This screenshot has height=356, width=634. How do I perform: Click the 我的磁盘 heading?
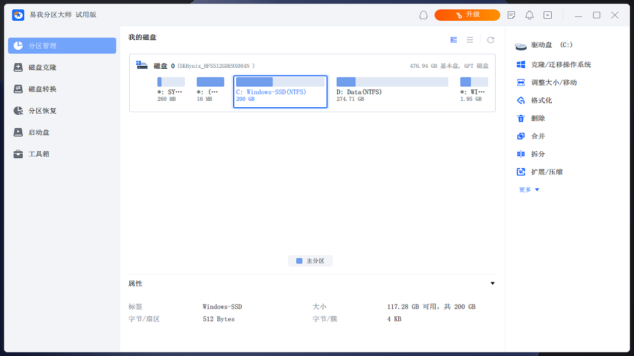click(x=142, y=38)
